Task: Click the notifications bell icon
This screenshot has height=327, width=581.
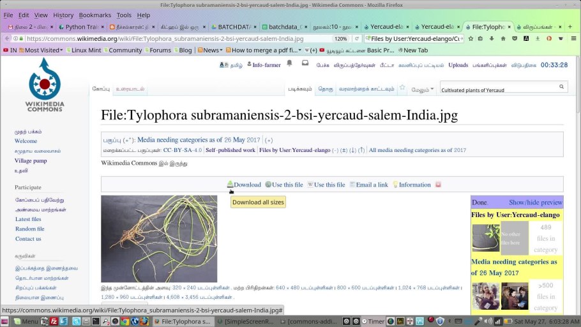Action: pos(289,64)
